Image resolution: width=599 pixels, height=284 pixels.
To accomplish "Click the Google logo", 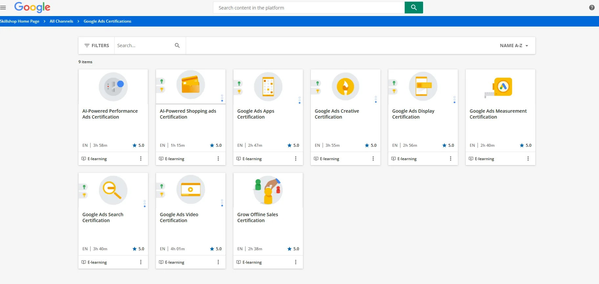I will (x=32, y=7).
